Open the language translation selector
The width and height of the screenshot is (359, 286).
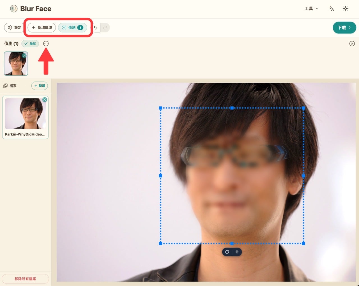[x=331, y=9]
